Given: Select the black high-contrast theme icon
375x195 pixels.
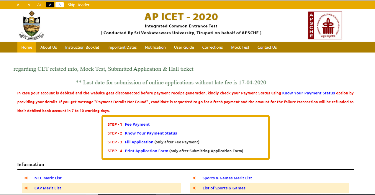Looking at the screenshot, I should click(x=50, y=5).
